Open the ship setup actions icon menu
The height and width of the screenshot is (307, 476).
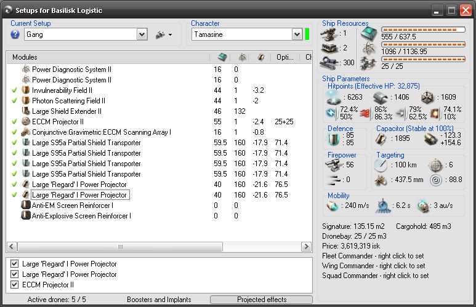tap(164, 35)
